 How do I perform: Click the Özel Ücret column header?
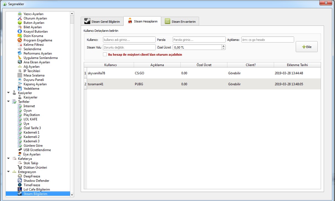204,65
